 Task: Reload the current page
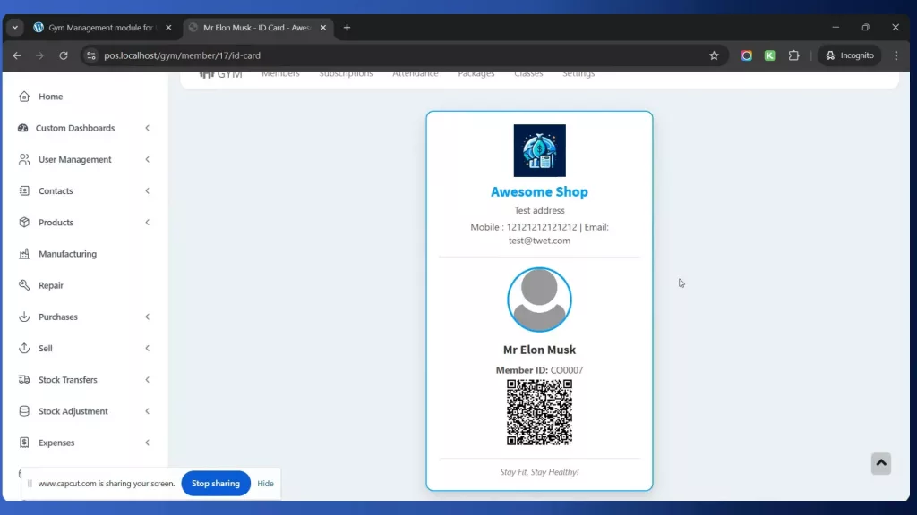(x=64, y=55)
